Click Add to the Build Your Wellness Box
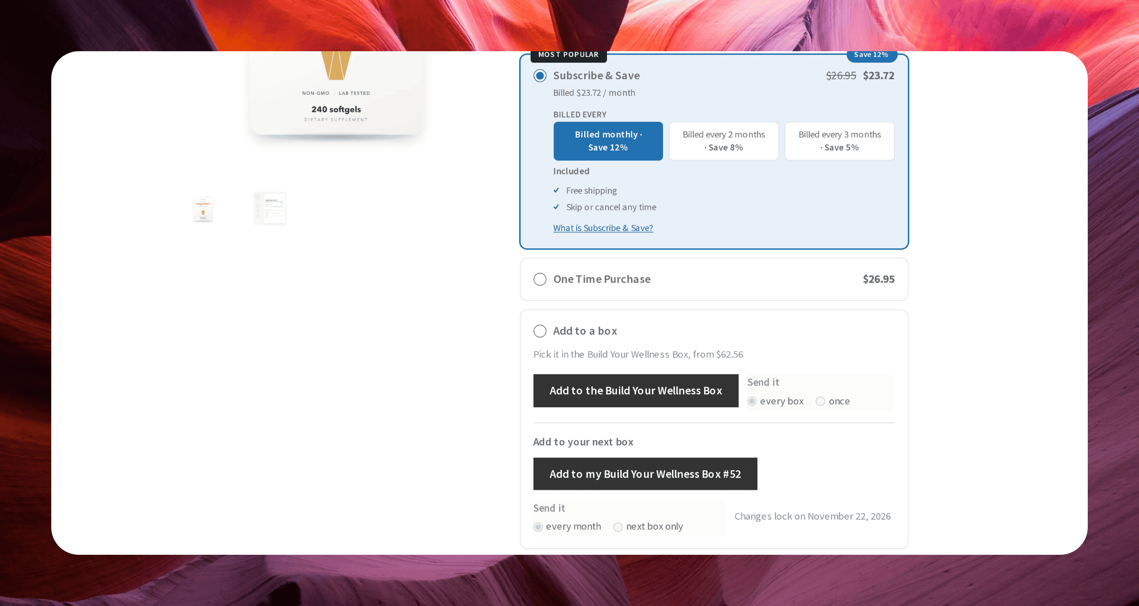Screen dimensions: 1139x606 pyautogui.click(x=636, y=391)
